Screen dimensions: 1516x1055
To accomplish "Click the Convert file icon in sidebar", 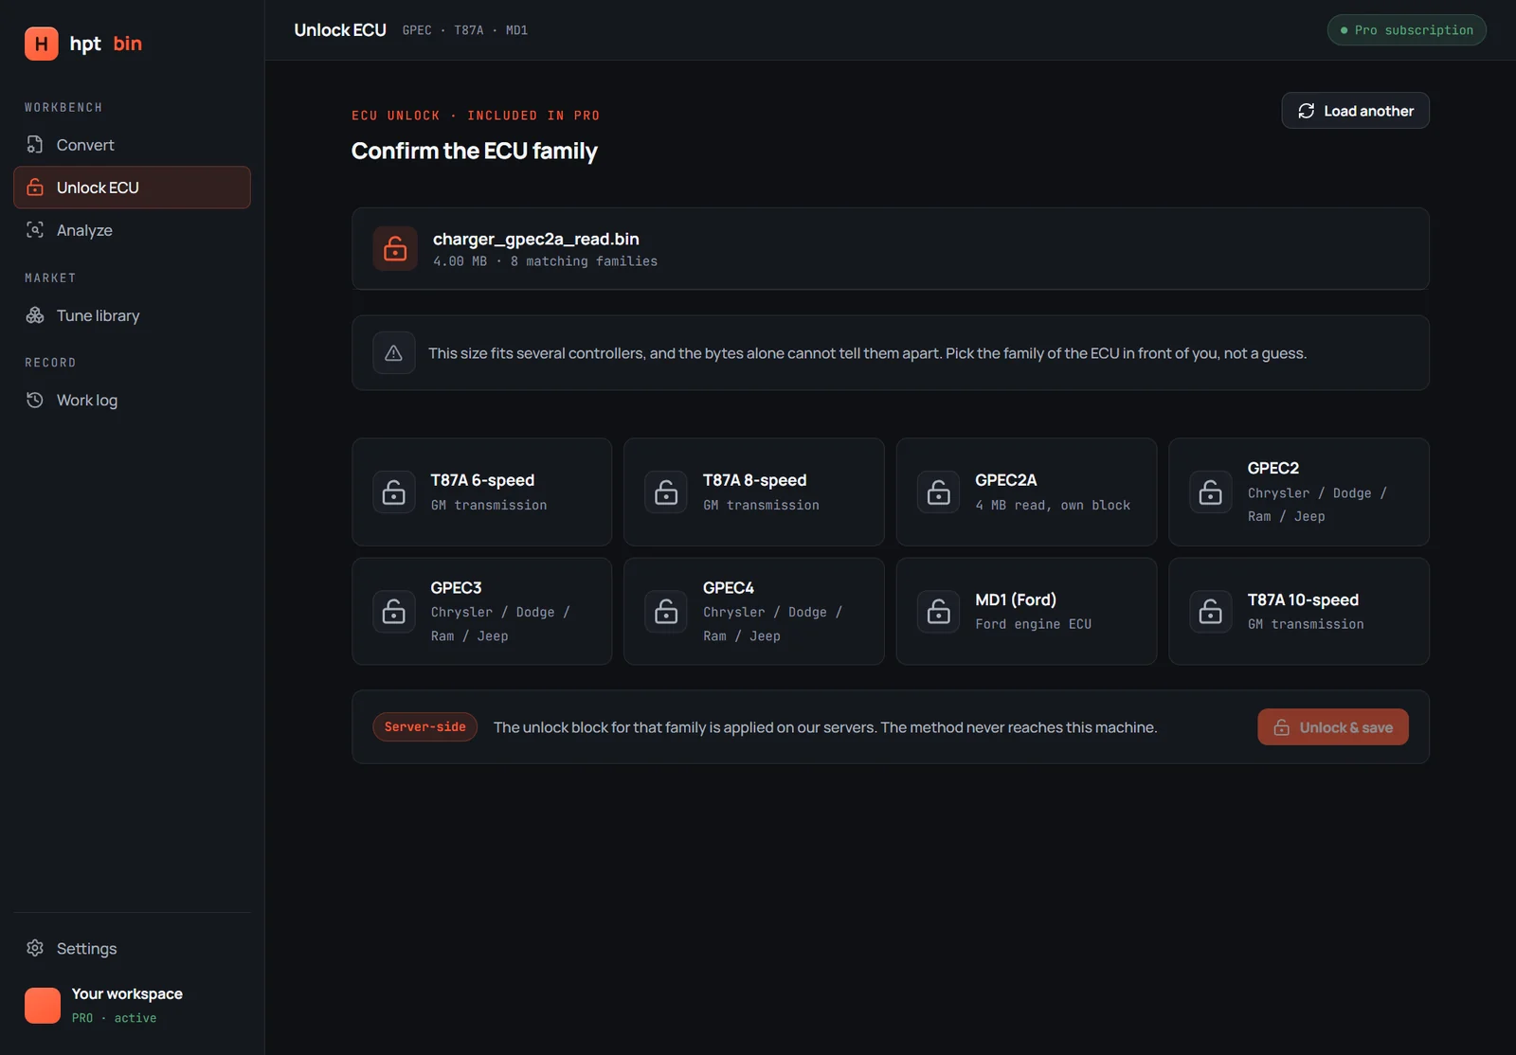I will pyautogui.click(x=35, y=145).
